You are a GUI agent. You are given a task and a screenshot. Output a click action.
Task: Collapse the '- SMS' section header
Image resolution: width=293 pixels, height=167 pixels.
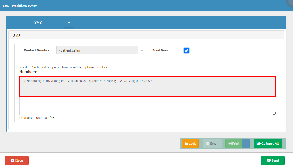coord(146,35)
